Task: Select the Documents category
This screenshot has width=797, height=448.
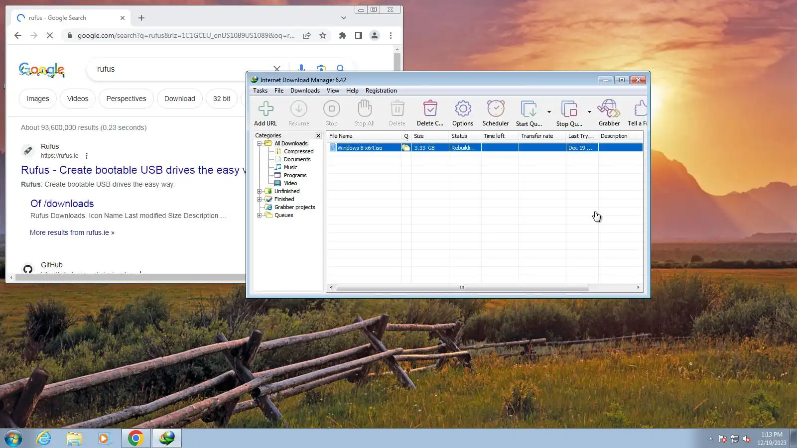Action: pyautogui.click(x=297, y=159)
